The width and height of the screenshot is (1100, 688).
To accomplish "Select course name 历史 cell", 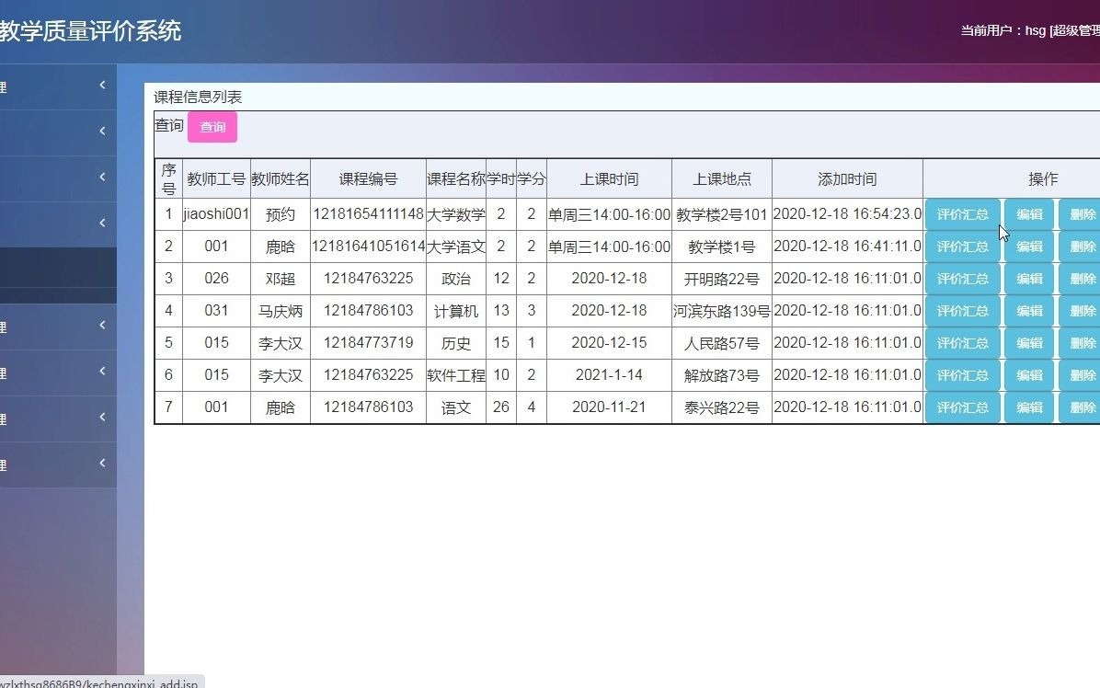I will [x=456, y=344].
